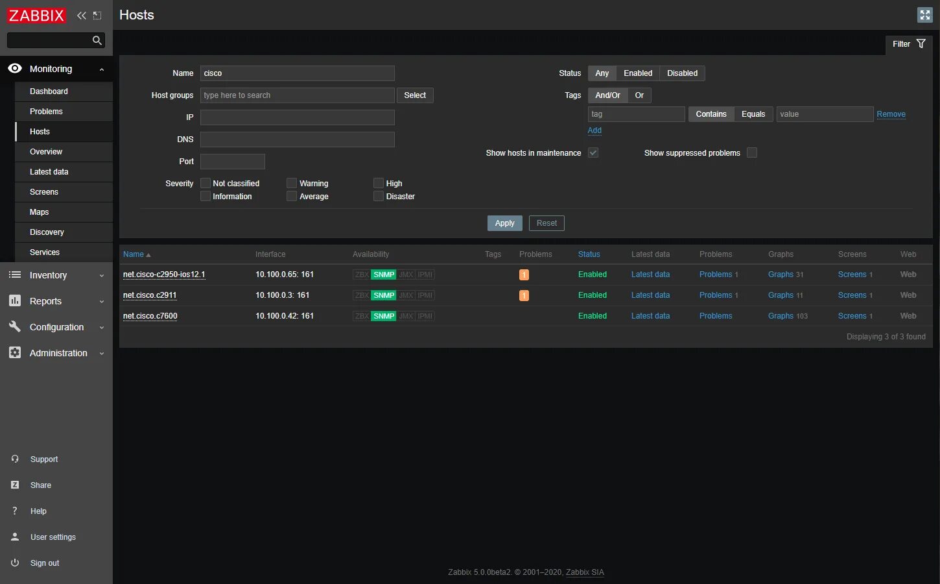Image resolution: width=940 pixels, height=584 pixels.
Task: Expand the Administration menu section
Action: 102,354
